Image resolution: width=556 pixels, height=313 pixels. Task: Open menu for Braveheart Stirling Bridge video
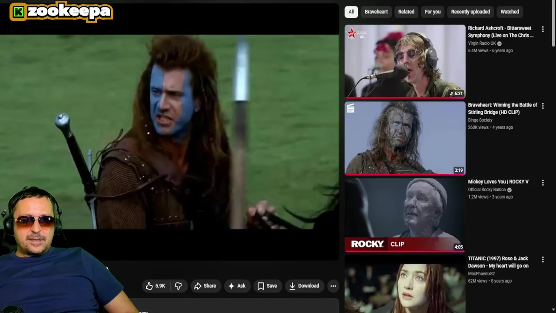coord(543,106)
